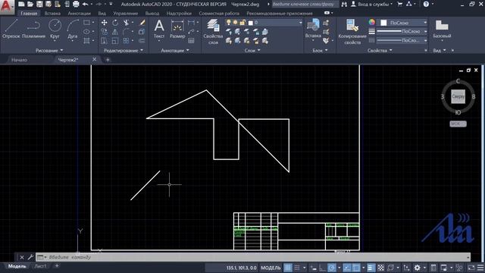Click the Модель layout tab
Screen dimensions: 485x273
coord(17,266)
